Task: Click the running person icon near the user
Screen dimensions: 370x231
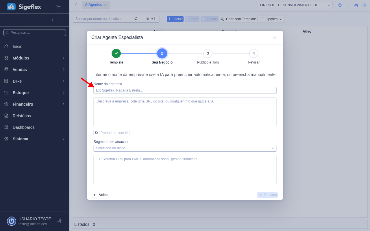Action: tap(60, 221)
